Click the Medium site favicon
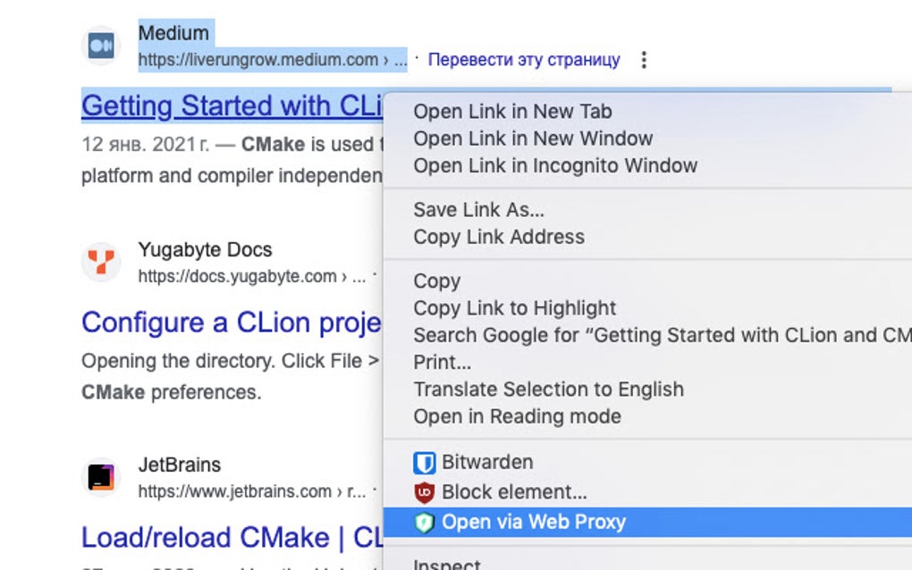This screenshot has height=570, width=912. (101, 46)
